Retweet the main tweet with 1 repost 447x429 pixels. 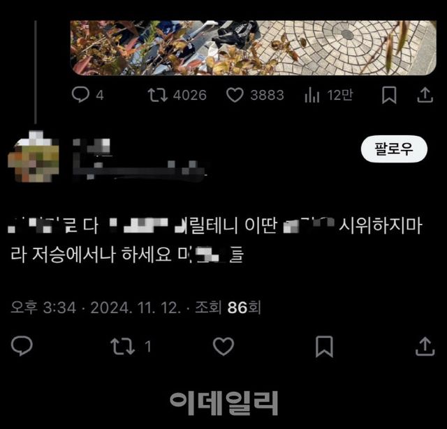[x=123, y=346]
